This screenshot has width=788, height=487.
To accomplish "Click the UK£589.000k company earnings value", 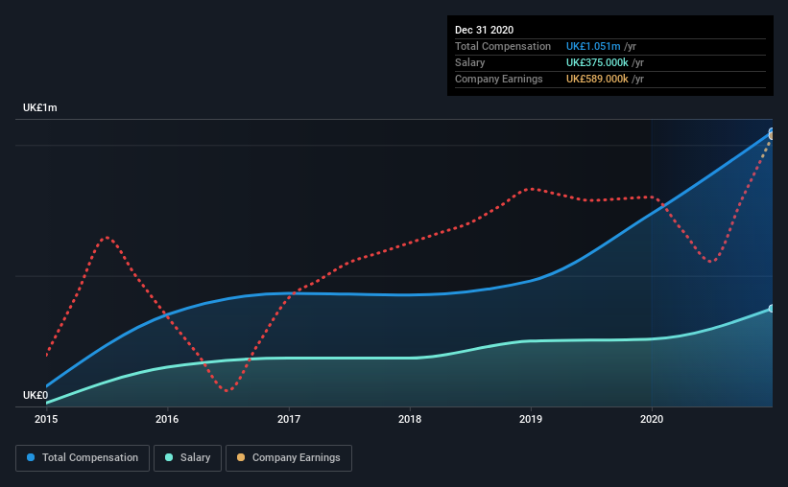I will pyautogui.click(x=597, y=80).
